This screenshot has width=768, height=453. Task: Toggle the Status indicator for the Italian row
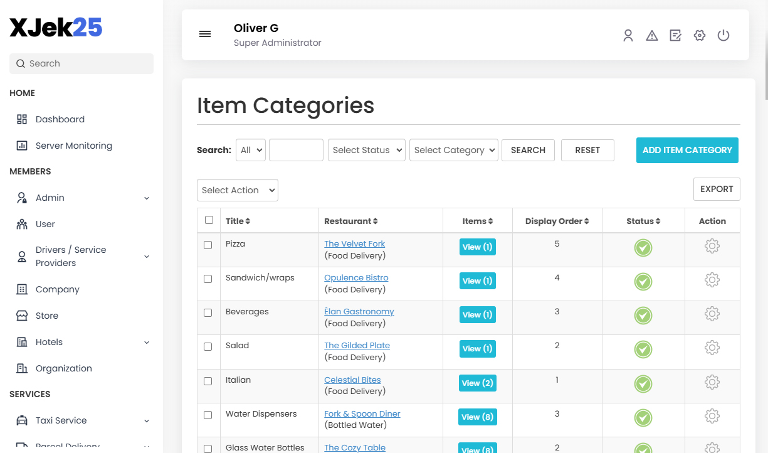click(x=643, y=383)
